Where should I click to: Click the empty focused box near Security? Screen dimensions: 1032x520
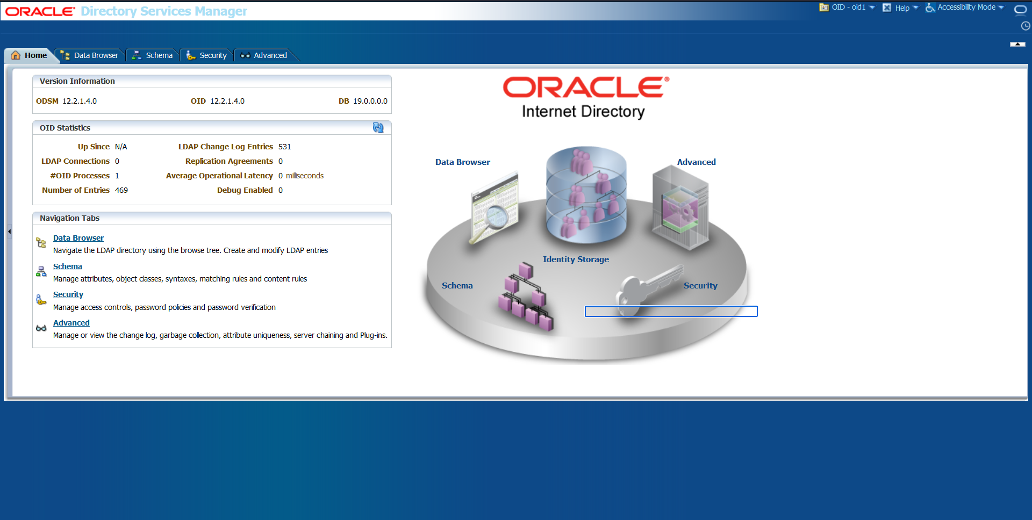(x=671, y=312)
